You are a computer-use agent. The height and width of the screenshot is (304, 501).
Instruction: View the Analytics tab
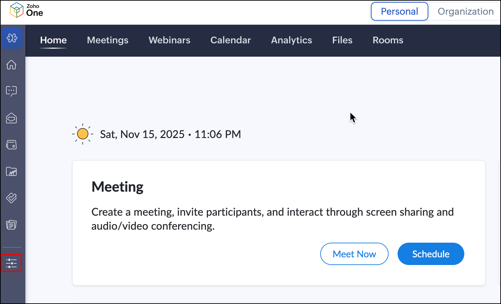(x=292, y=40)
